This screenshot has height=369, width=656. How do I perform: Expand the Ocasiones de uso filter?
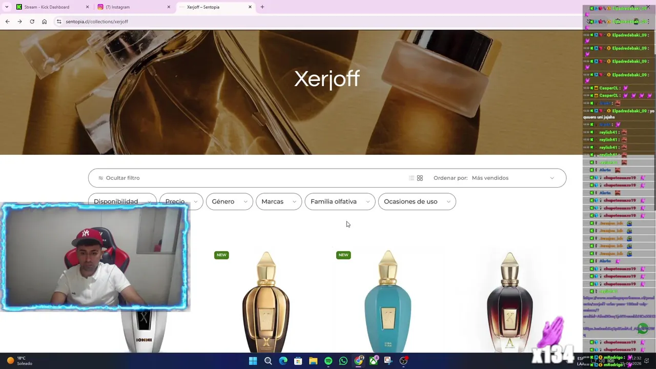[417, 201]
